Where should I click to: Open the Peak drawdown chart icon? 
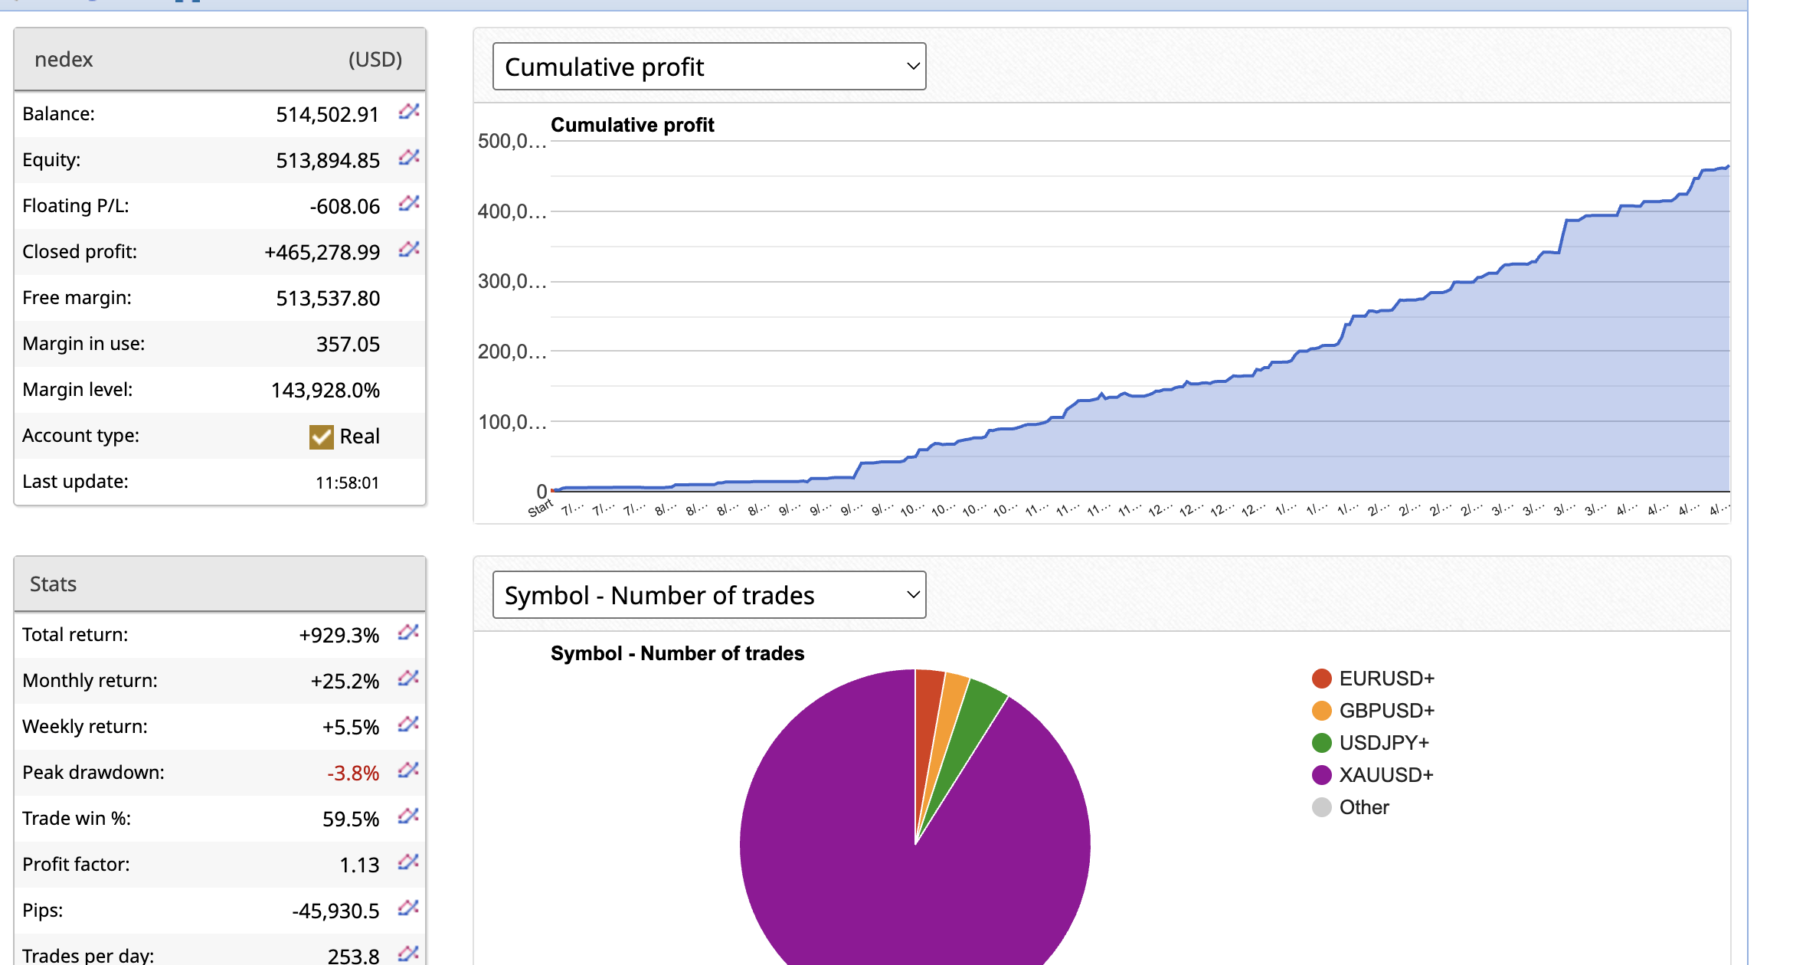(408, 771)
